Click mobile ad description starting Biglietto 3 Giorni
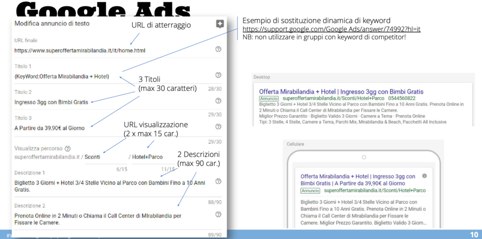The height and width of the screenshot is (239, 482). (x=363, y=212)
